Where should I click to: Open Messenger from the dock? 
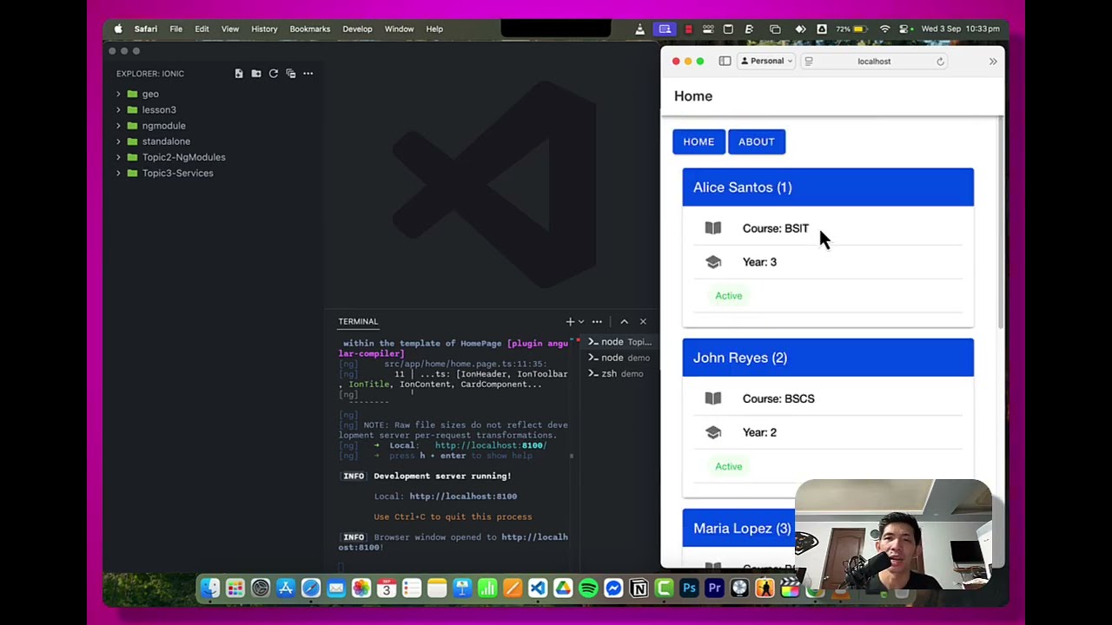pos(613,589)
